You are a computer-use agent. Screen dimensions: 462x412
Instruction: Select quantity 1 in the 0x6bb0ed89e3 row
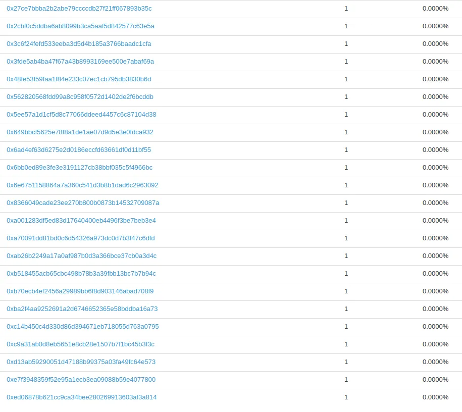coord(346,168)
